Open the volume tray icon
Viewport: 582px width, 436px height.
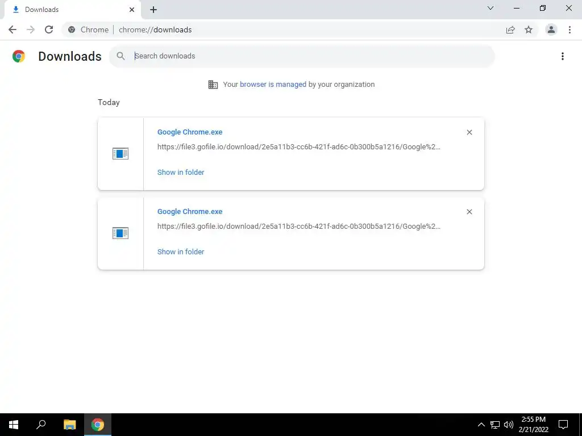(509, 425)
